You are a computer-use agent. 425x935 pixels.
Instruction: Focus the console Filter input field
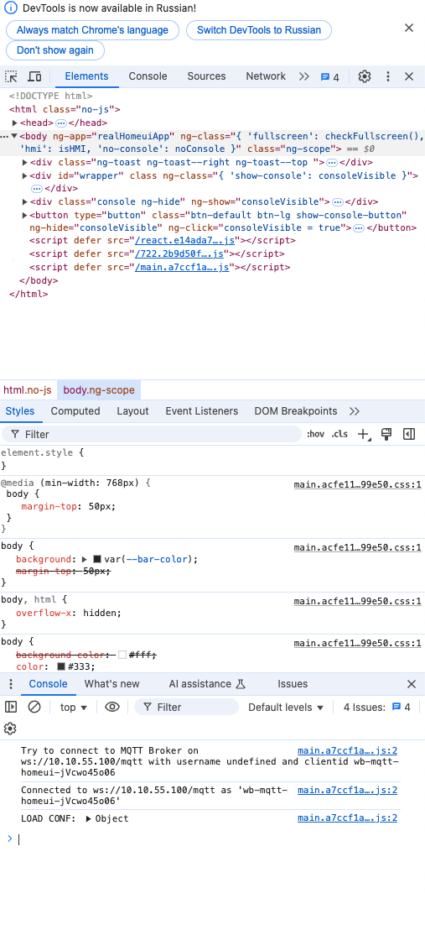point(186,708)
